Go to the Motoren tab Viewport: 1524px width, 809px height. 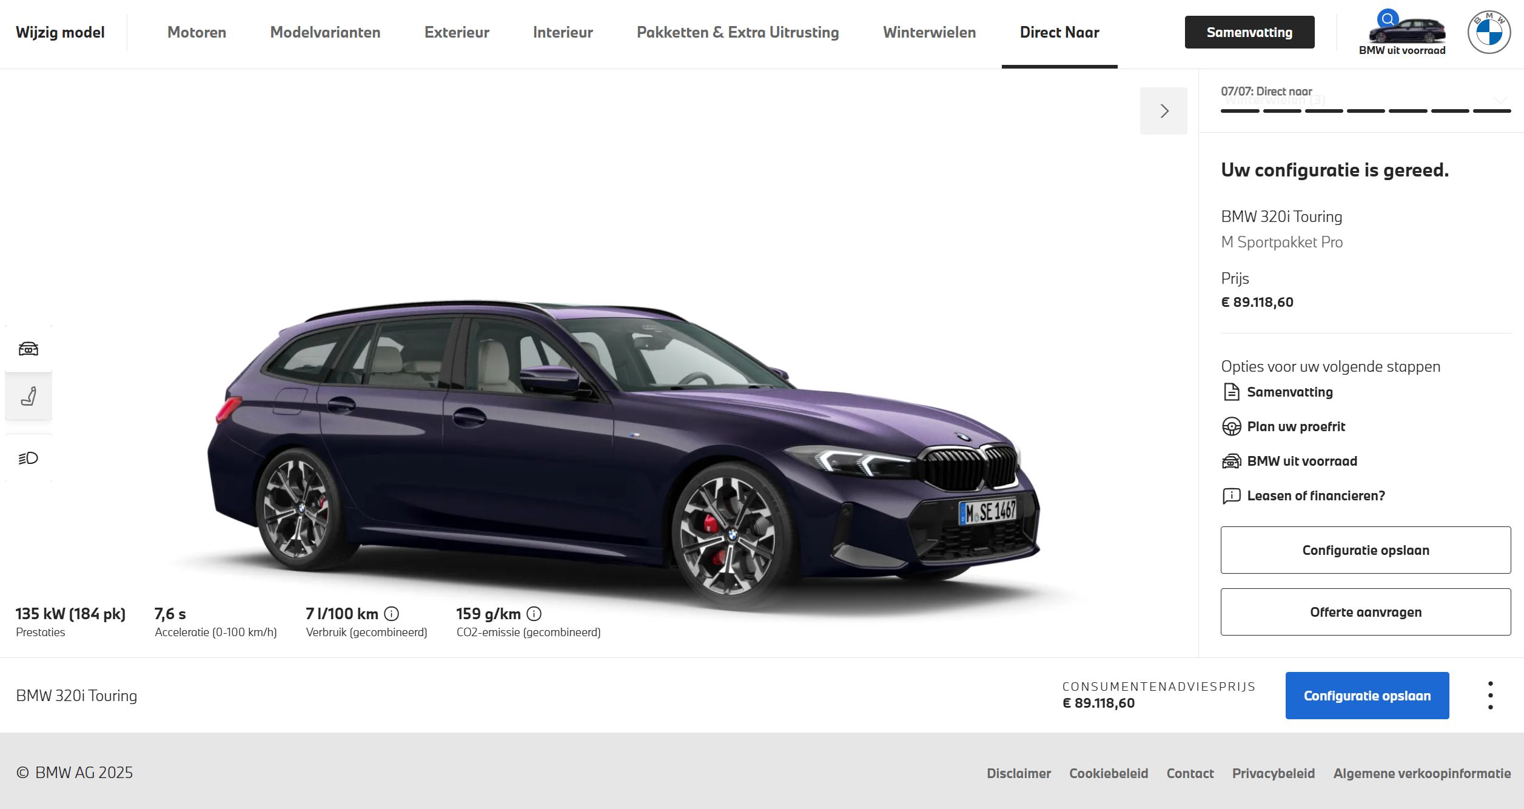196,32
